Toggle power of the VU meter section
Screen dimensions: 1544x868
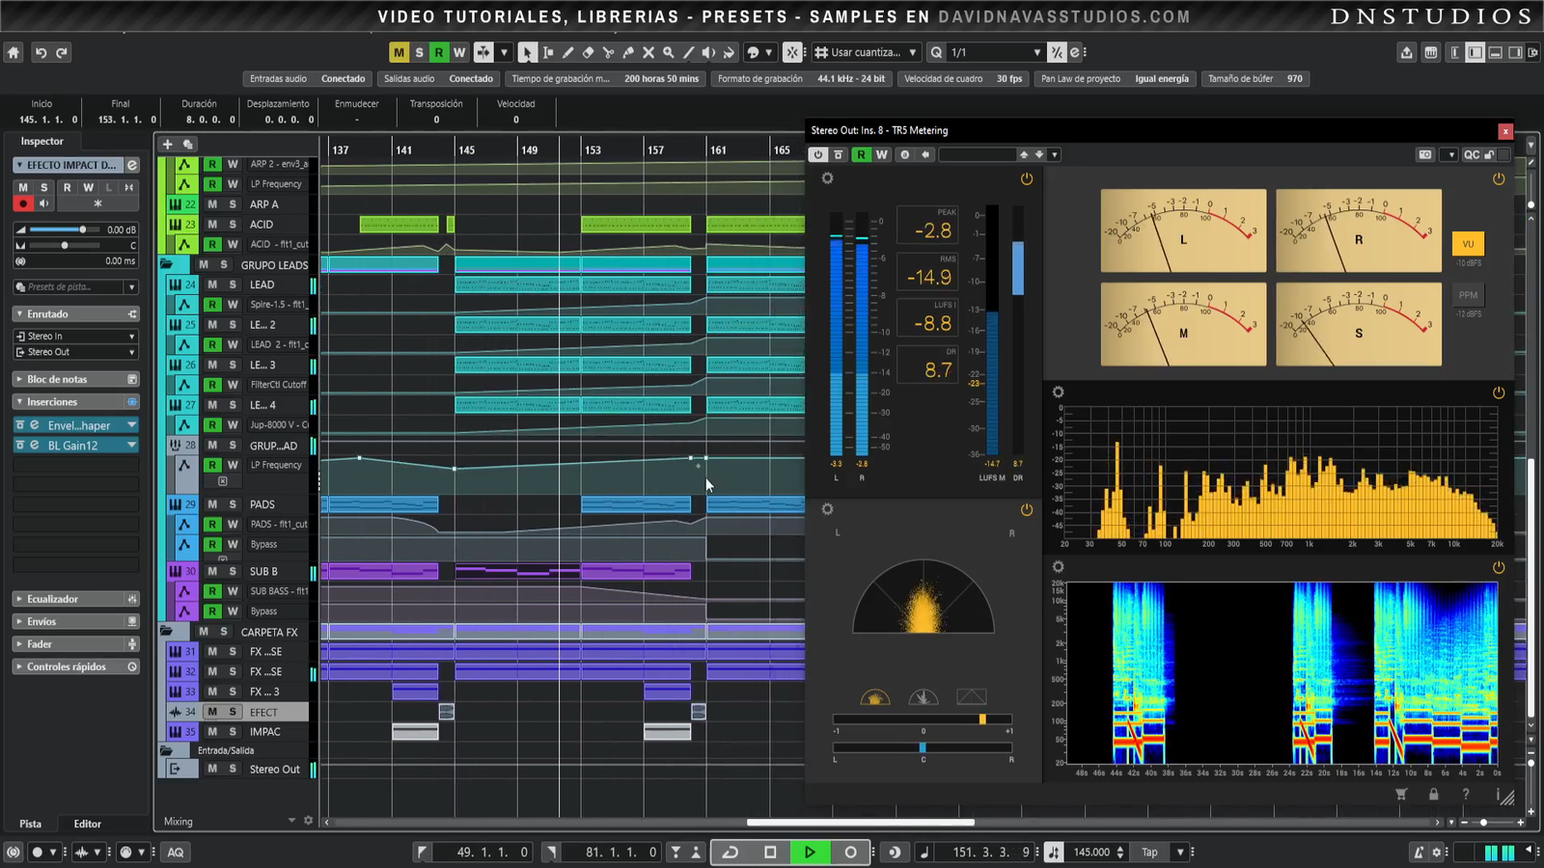tap(1499, 178)
